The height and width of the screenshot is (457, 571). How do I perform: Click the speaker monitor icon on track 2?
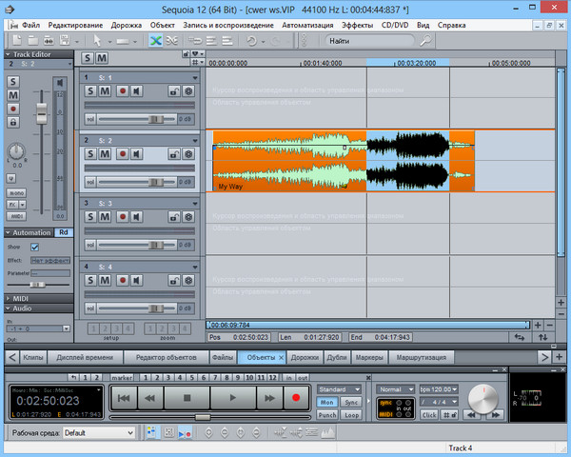click(137, 153)
